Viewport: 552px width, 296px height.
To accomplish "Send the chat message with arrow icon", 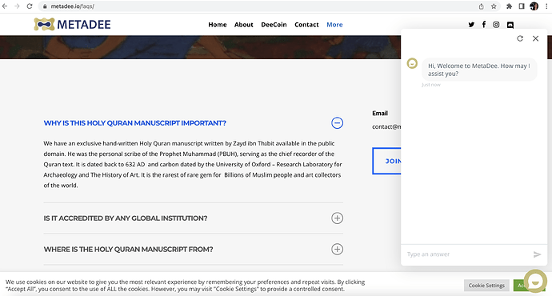I will tap(537, 254).
